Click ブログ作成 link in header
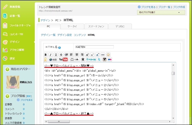The image size is (192, 125). (x=179, y=7)
